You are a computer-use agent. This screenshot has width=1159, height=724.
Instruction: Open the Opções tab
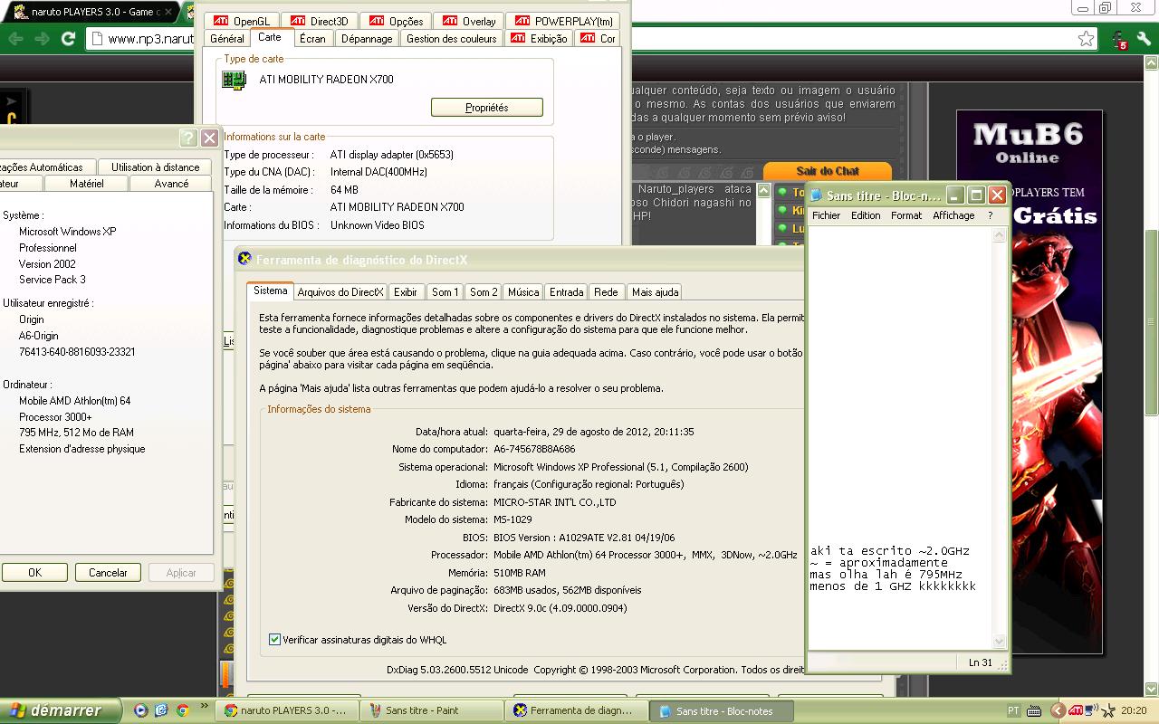pyautogui.click(x=396, y=21)
